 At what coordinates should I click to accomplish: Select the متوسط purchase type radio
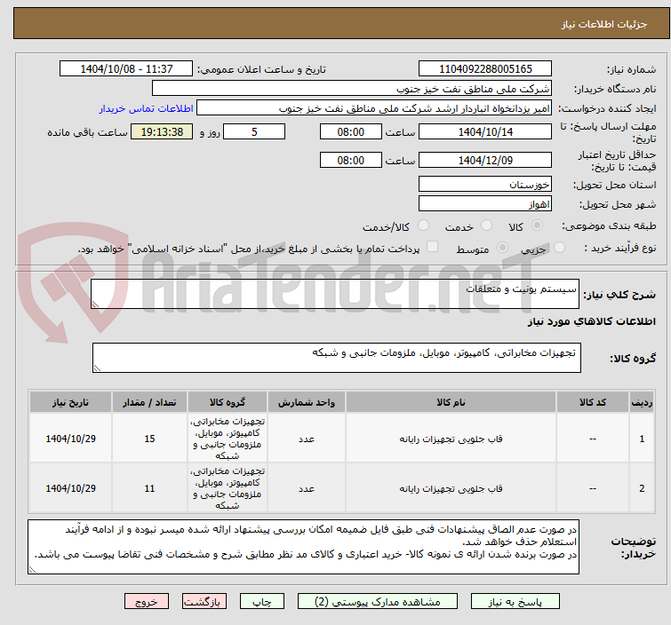click(502, 248)
